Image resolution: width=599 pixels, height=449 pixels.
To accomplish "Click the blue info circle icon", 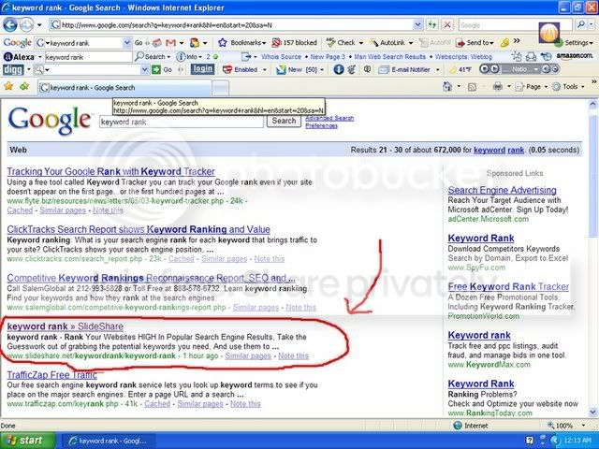I will pos(339,69).
